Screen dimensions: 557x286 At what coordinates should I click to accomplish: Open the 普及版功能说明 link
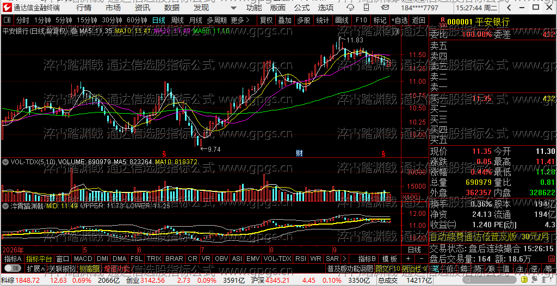pyautogui.click(x=350, y=269)
